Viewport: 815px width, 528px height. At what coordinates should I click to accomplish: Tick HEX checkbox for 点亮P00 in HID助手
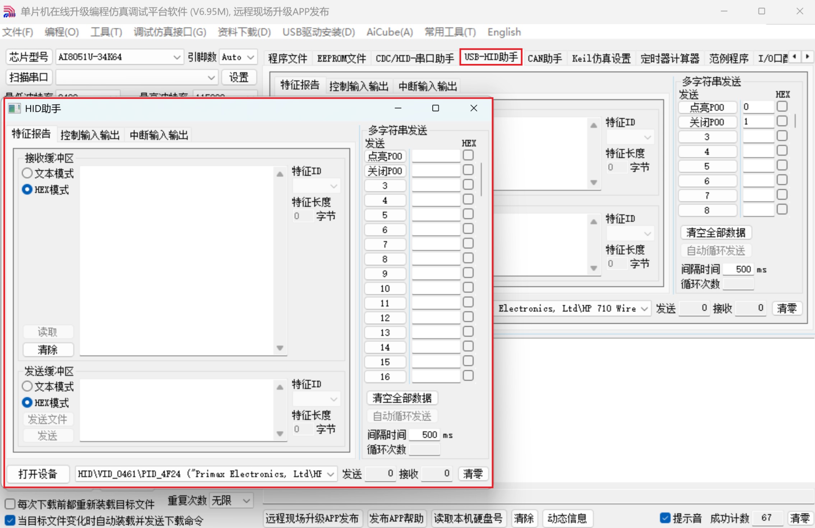[468, 155]
